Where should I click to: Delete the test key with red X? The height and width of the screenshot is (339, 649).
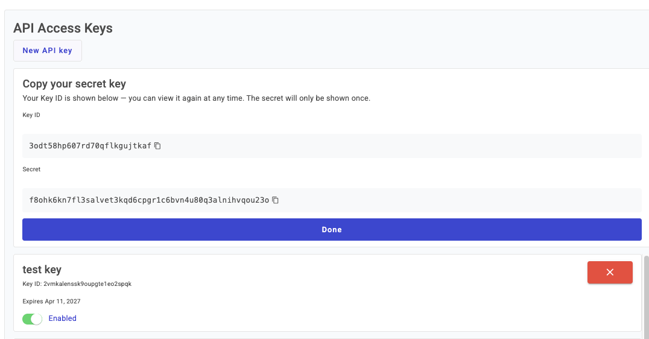click(x=610, y=273)
